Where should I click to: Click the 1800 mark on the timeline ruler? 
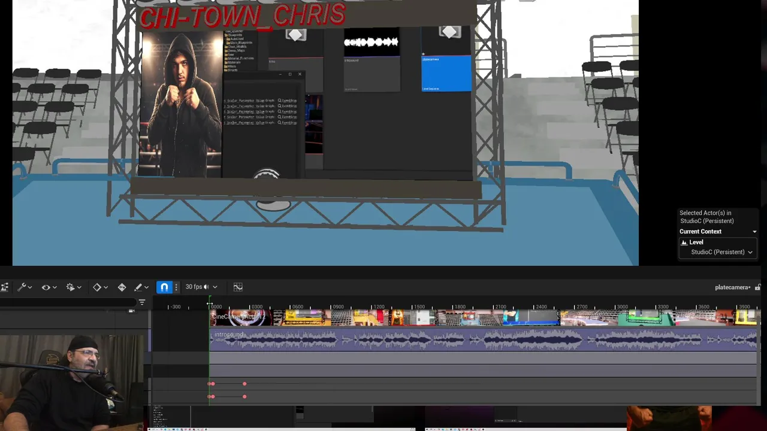pos(460,307)
